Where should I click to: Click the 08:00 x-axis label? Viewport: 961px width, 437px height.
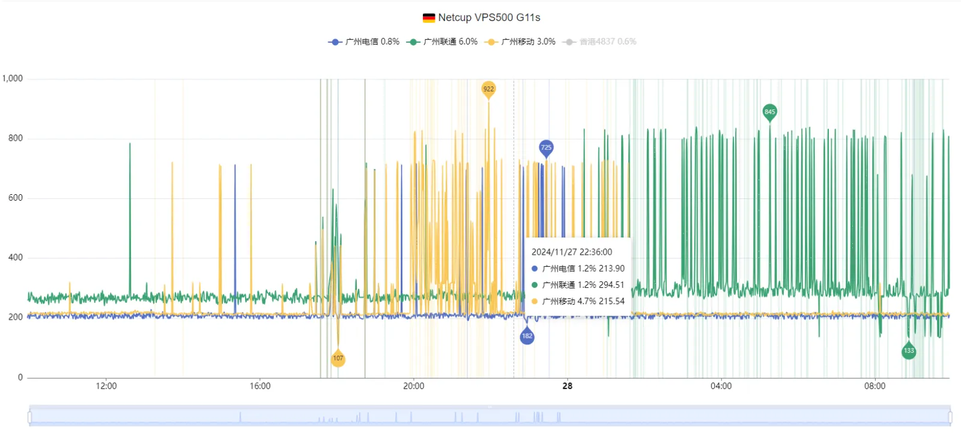click(875, 386)
